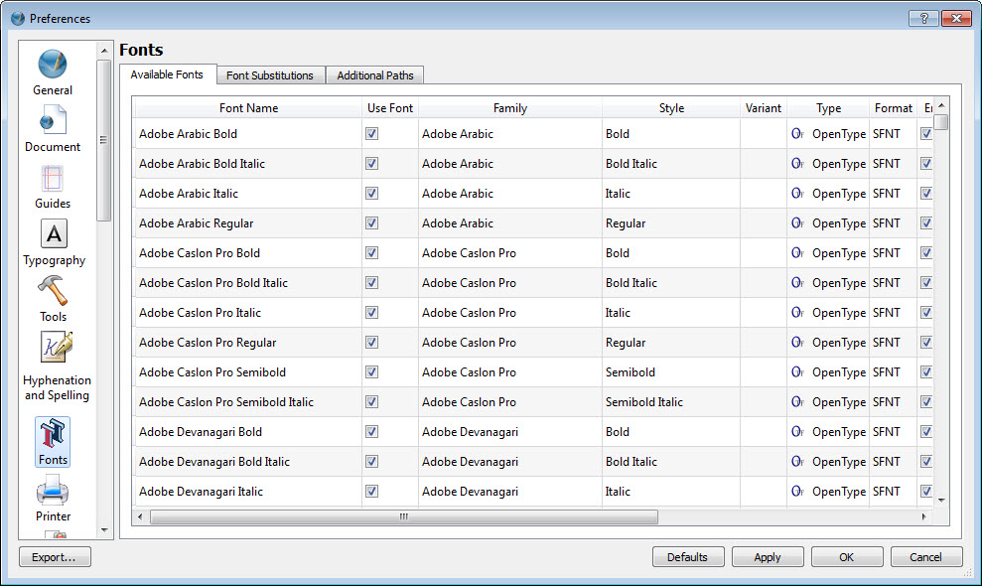
Task: Select the Adobe Caslon Pro Semibold Italic row
Action: 533,401
